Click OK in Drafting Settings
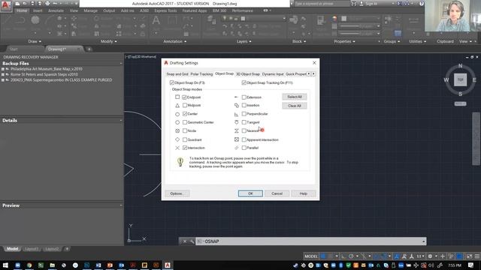Viewport: 481px width, 270px height. pos(250,193)
